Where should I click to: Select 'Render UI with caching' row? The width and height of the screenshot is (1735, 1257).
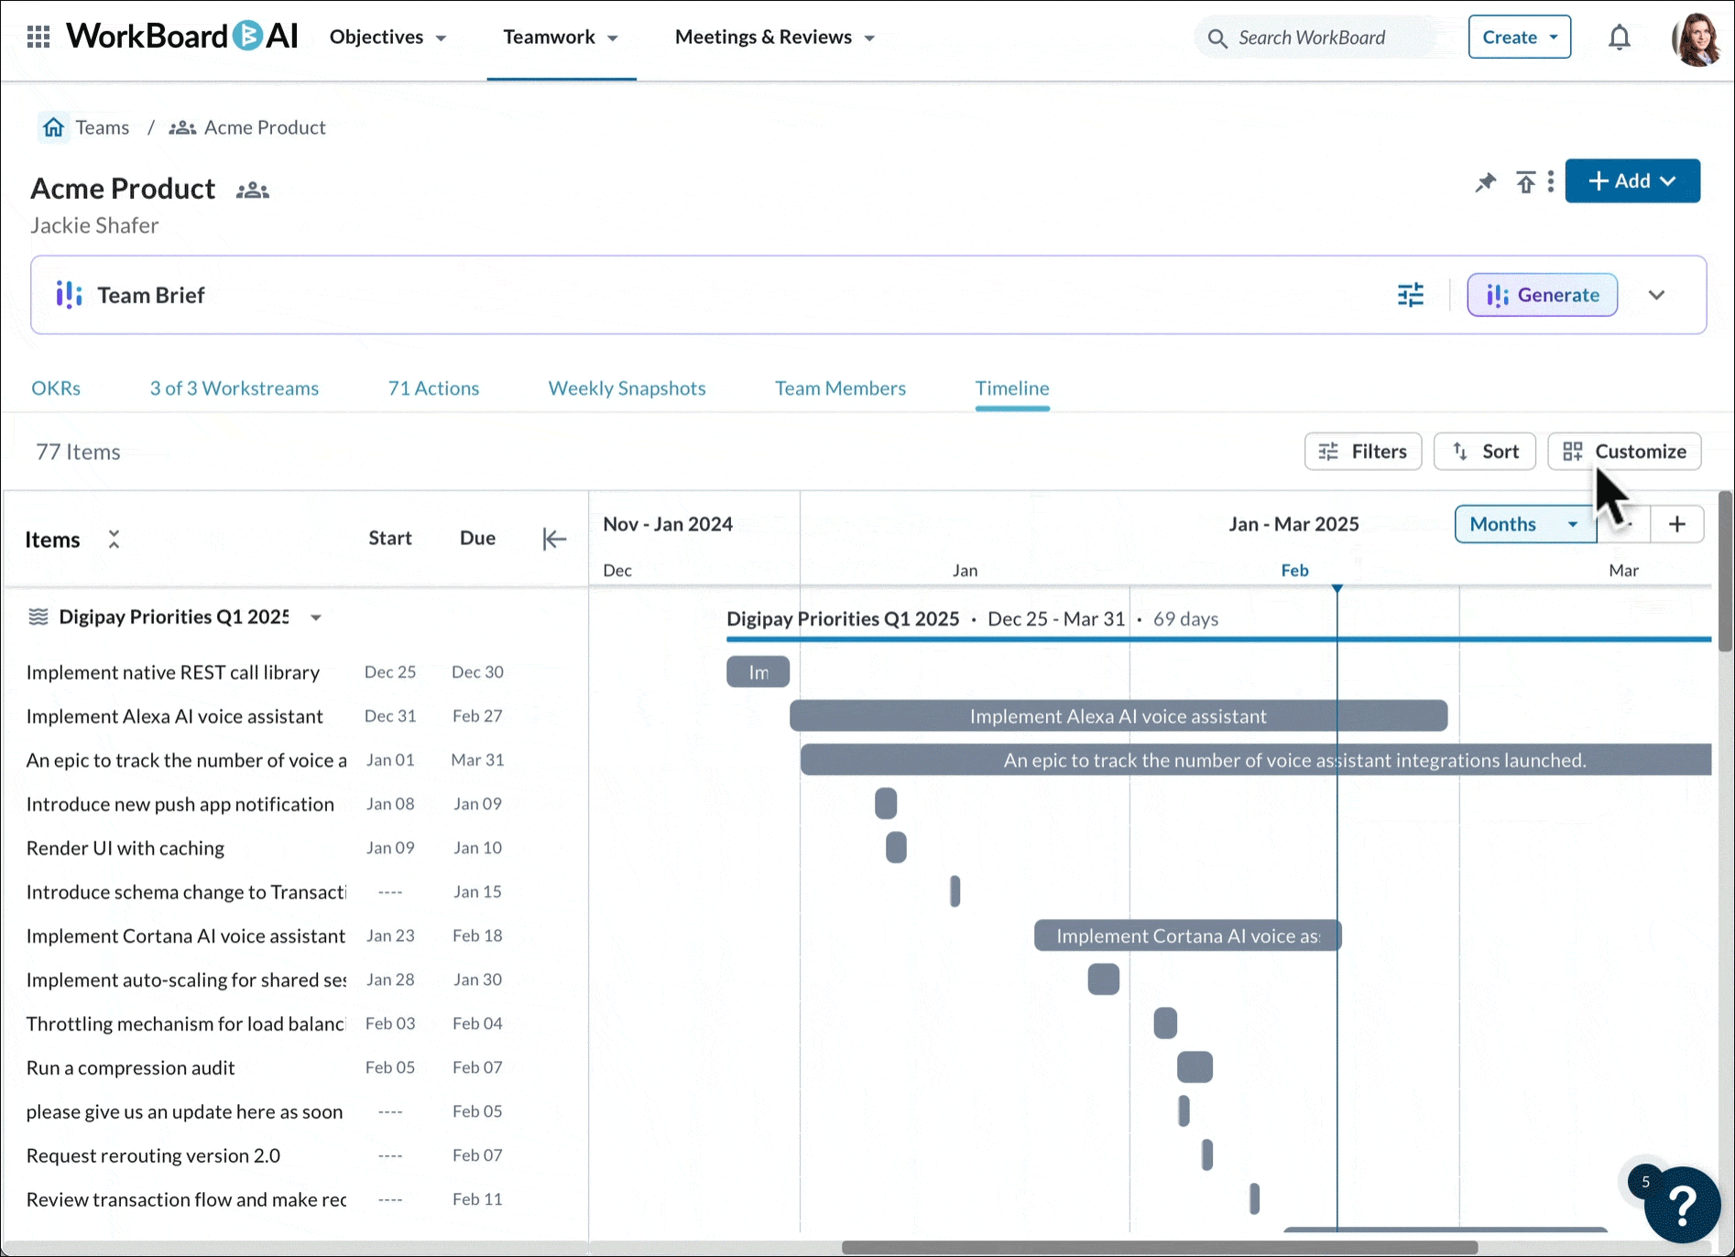pyautogui.click(x=293, y=848)
